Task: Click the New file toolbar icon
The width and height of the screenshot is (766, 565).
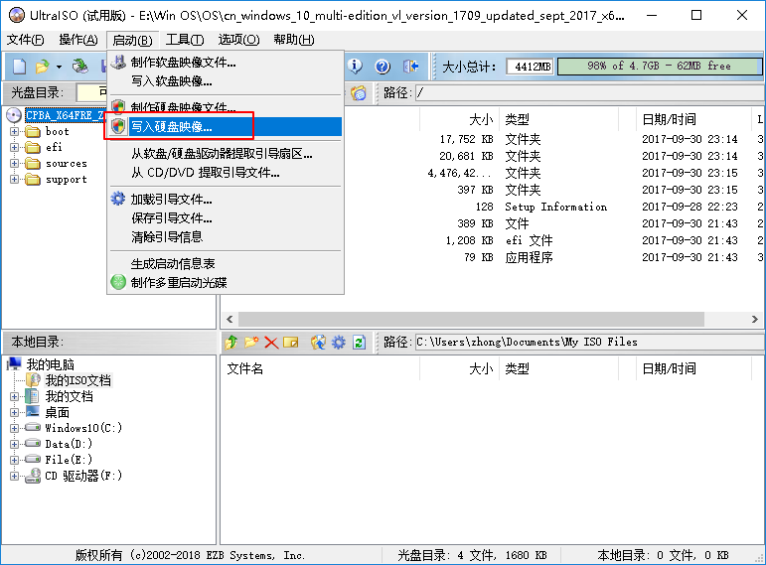Action: pyautogui.click(x=19, y=66)
